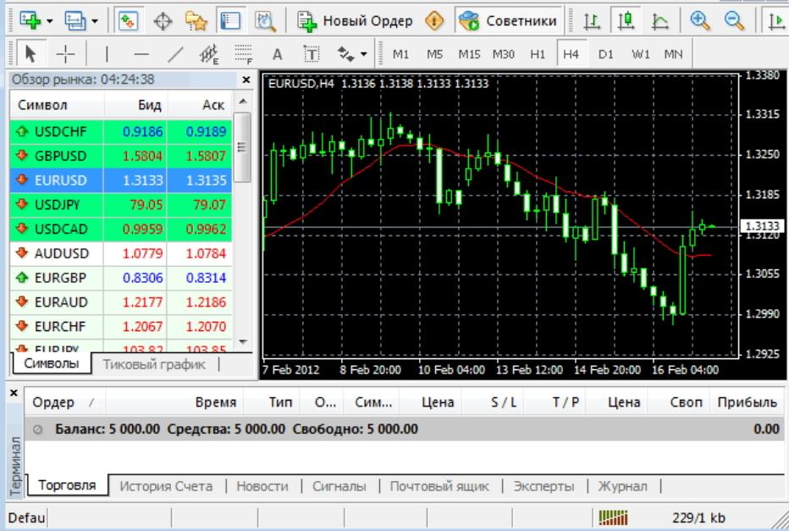Pick the Fibonacci retracement tool
Image resolution: width=789 pixels, height=531 pixels.
tap(244, 54)
